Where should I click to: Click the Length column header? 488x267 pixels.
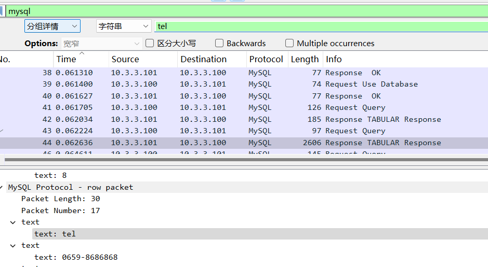point(305,60)
